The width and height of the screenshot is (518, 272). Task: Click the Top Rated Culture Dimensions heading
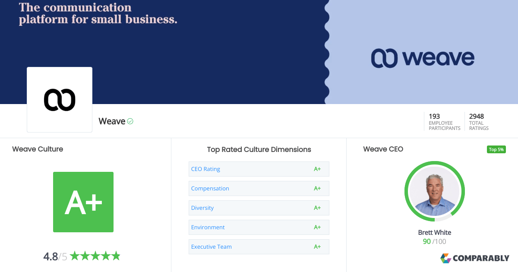259,149
